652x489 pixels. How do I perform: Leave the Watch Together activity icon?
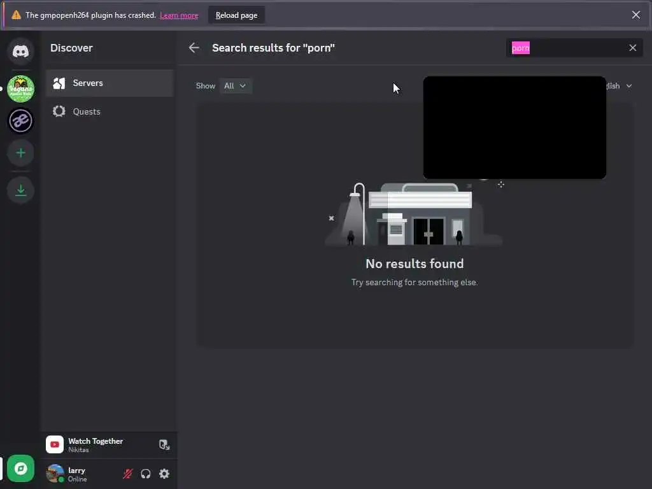click(164, 445)
